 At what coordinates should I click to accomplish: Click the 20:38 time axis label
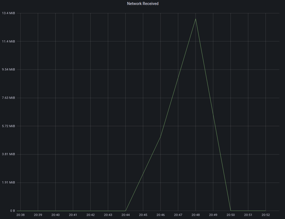pos(20,215)
